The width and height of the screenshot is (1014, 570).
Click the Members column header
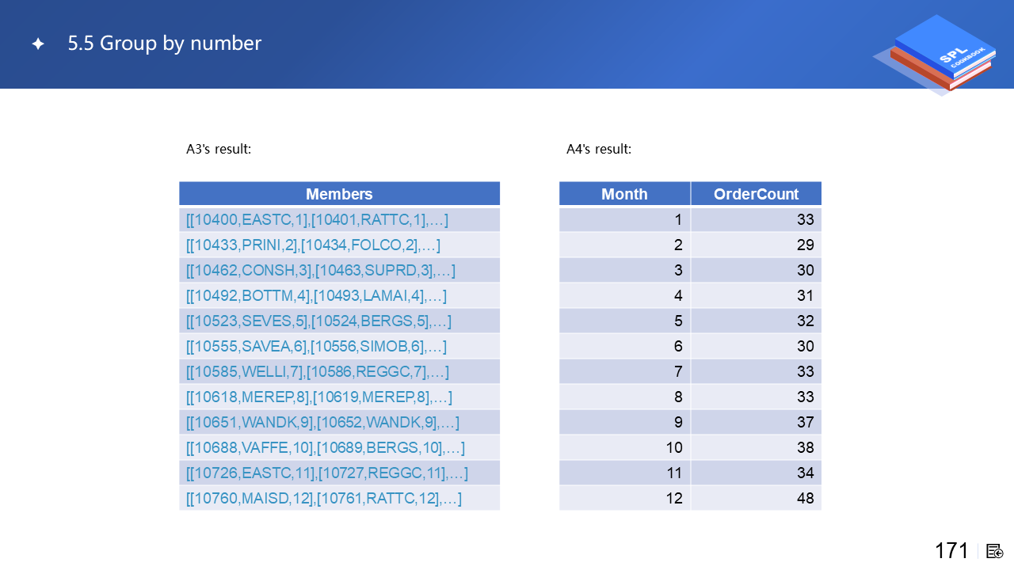click(x=339, y=194)
